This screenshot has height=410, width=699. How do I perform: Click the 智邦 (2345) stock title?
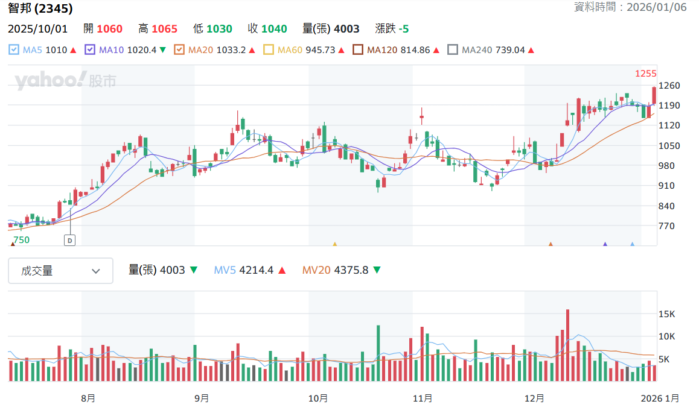coord(40,8)
